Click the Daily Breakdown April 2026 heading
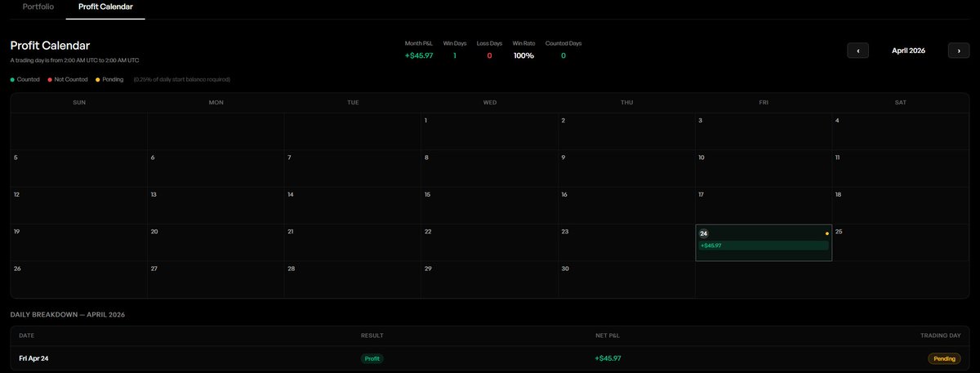The width and height of the screenshot is (980, 373). (x=67, y=314)
